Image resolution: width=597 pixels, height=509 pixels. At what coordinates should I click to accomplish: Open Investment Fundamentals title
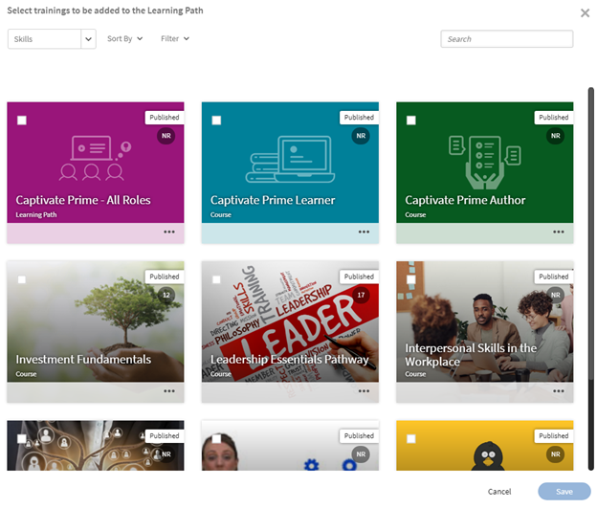(x=83, y=360)
